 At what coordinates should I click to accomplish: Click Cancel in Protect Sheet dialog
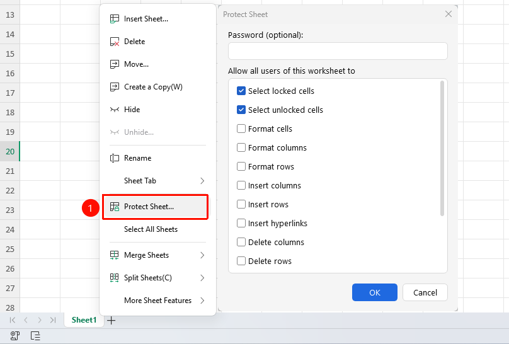tap(425, 292)
